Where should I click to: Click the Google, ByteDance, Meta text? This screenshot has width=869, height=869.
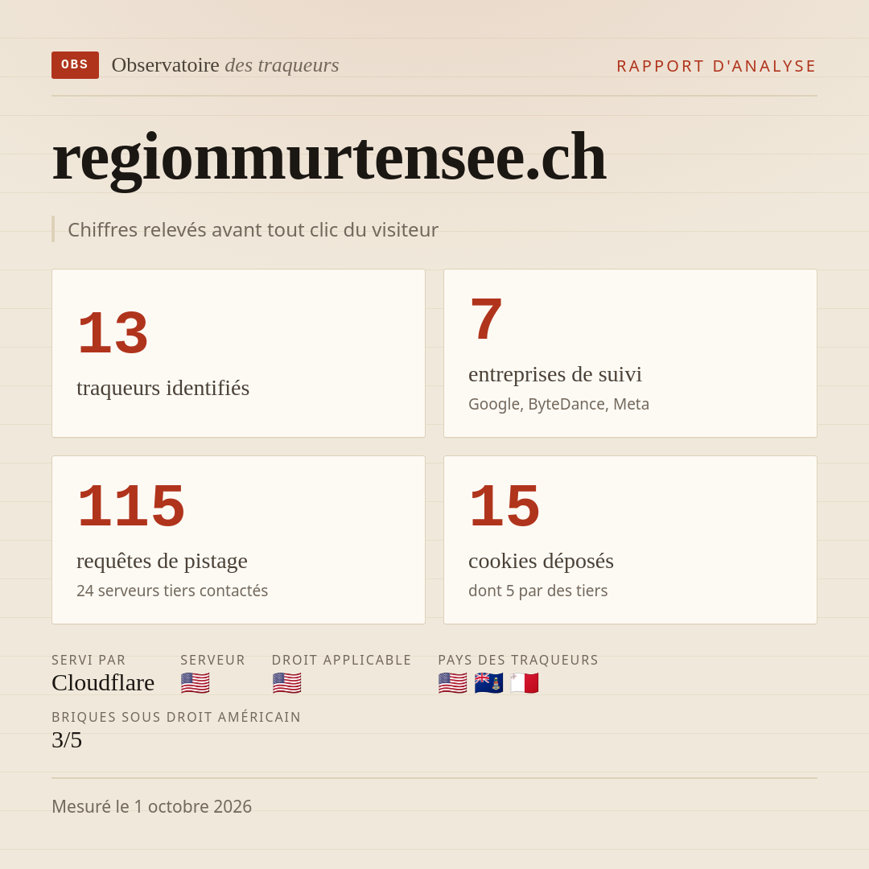pyautogui.click(x=558, y=404)
